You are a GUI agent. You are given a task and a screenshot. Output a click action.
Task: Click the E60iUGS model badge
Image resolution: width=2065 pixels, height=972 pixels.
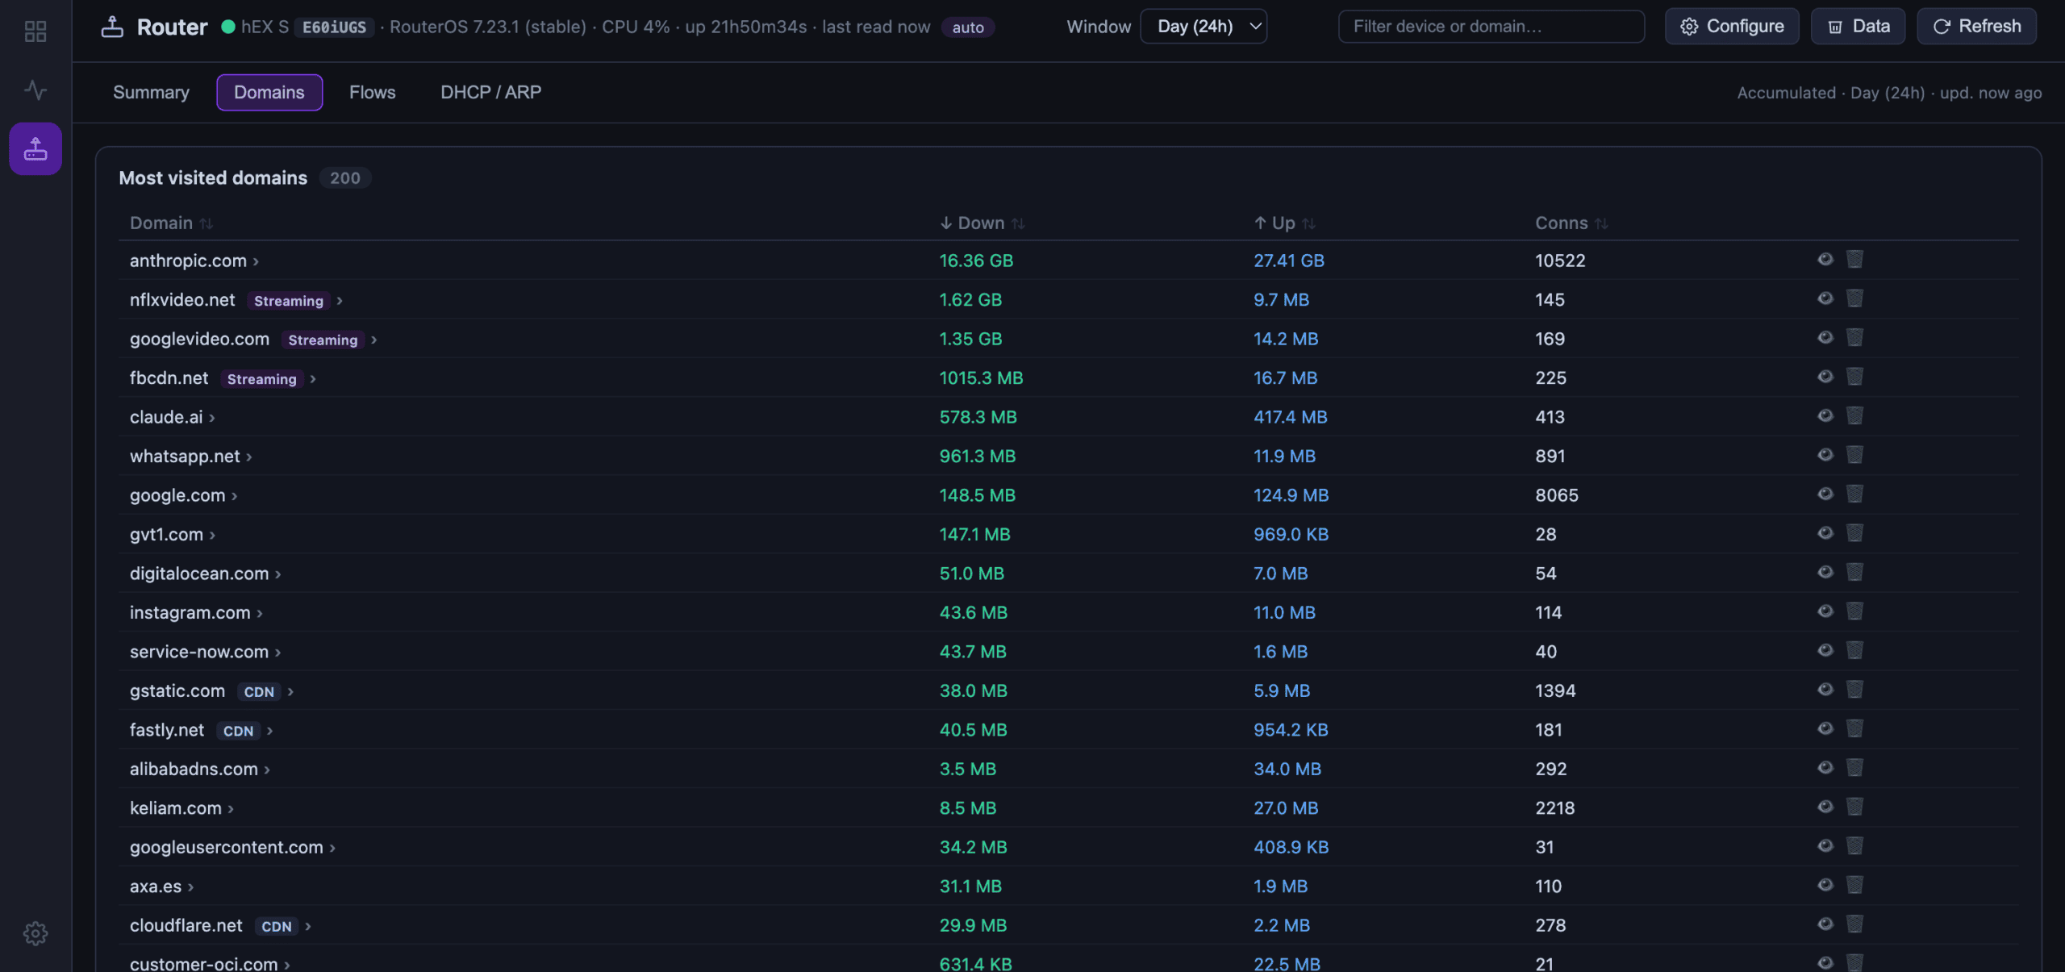[x=334, y=27]
